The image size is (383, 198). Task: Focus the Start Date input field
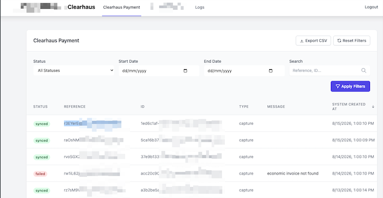tap(159, 71)
